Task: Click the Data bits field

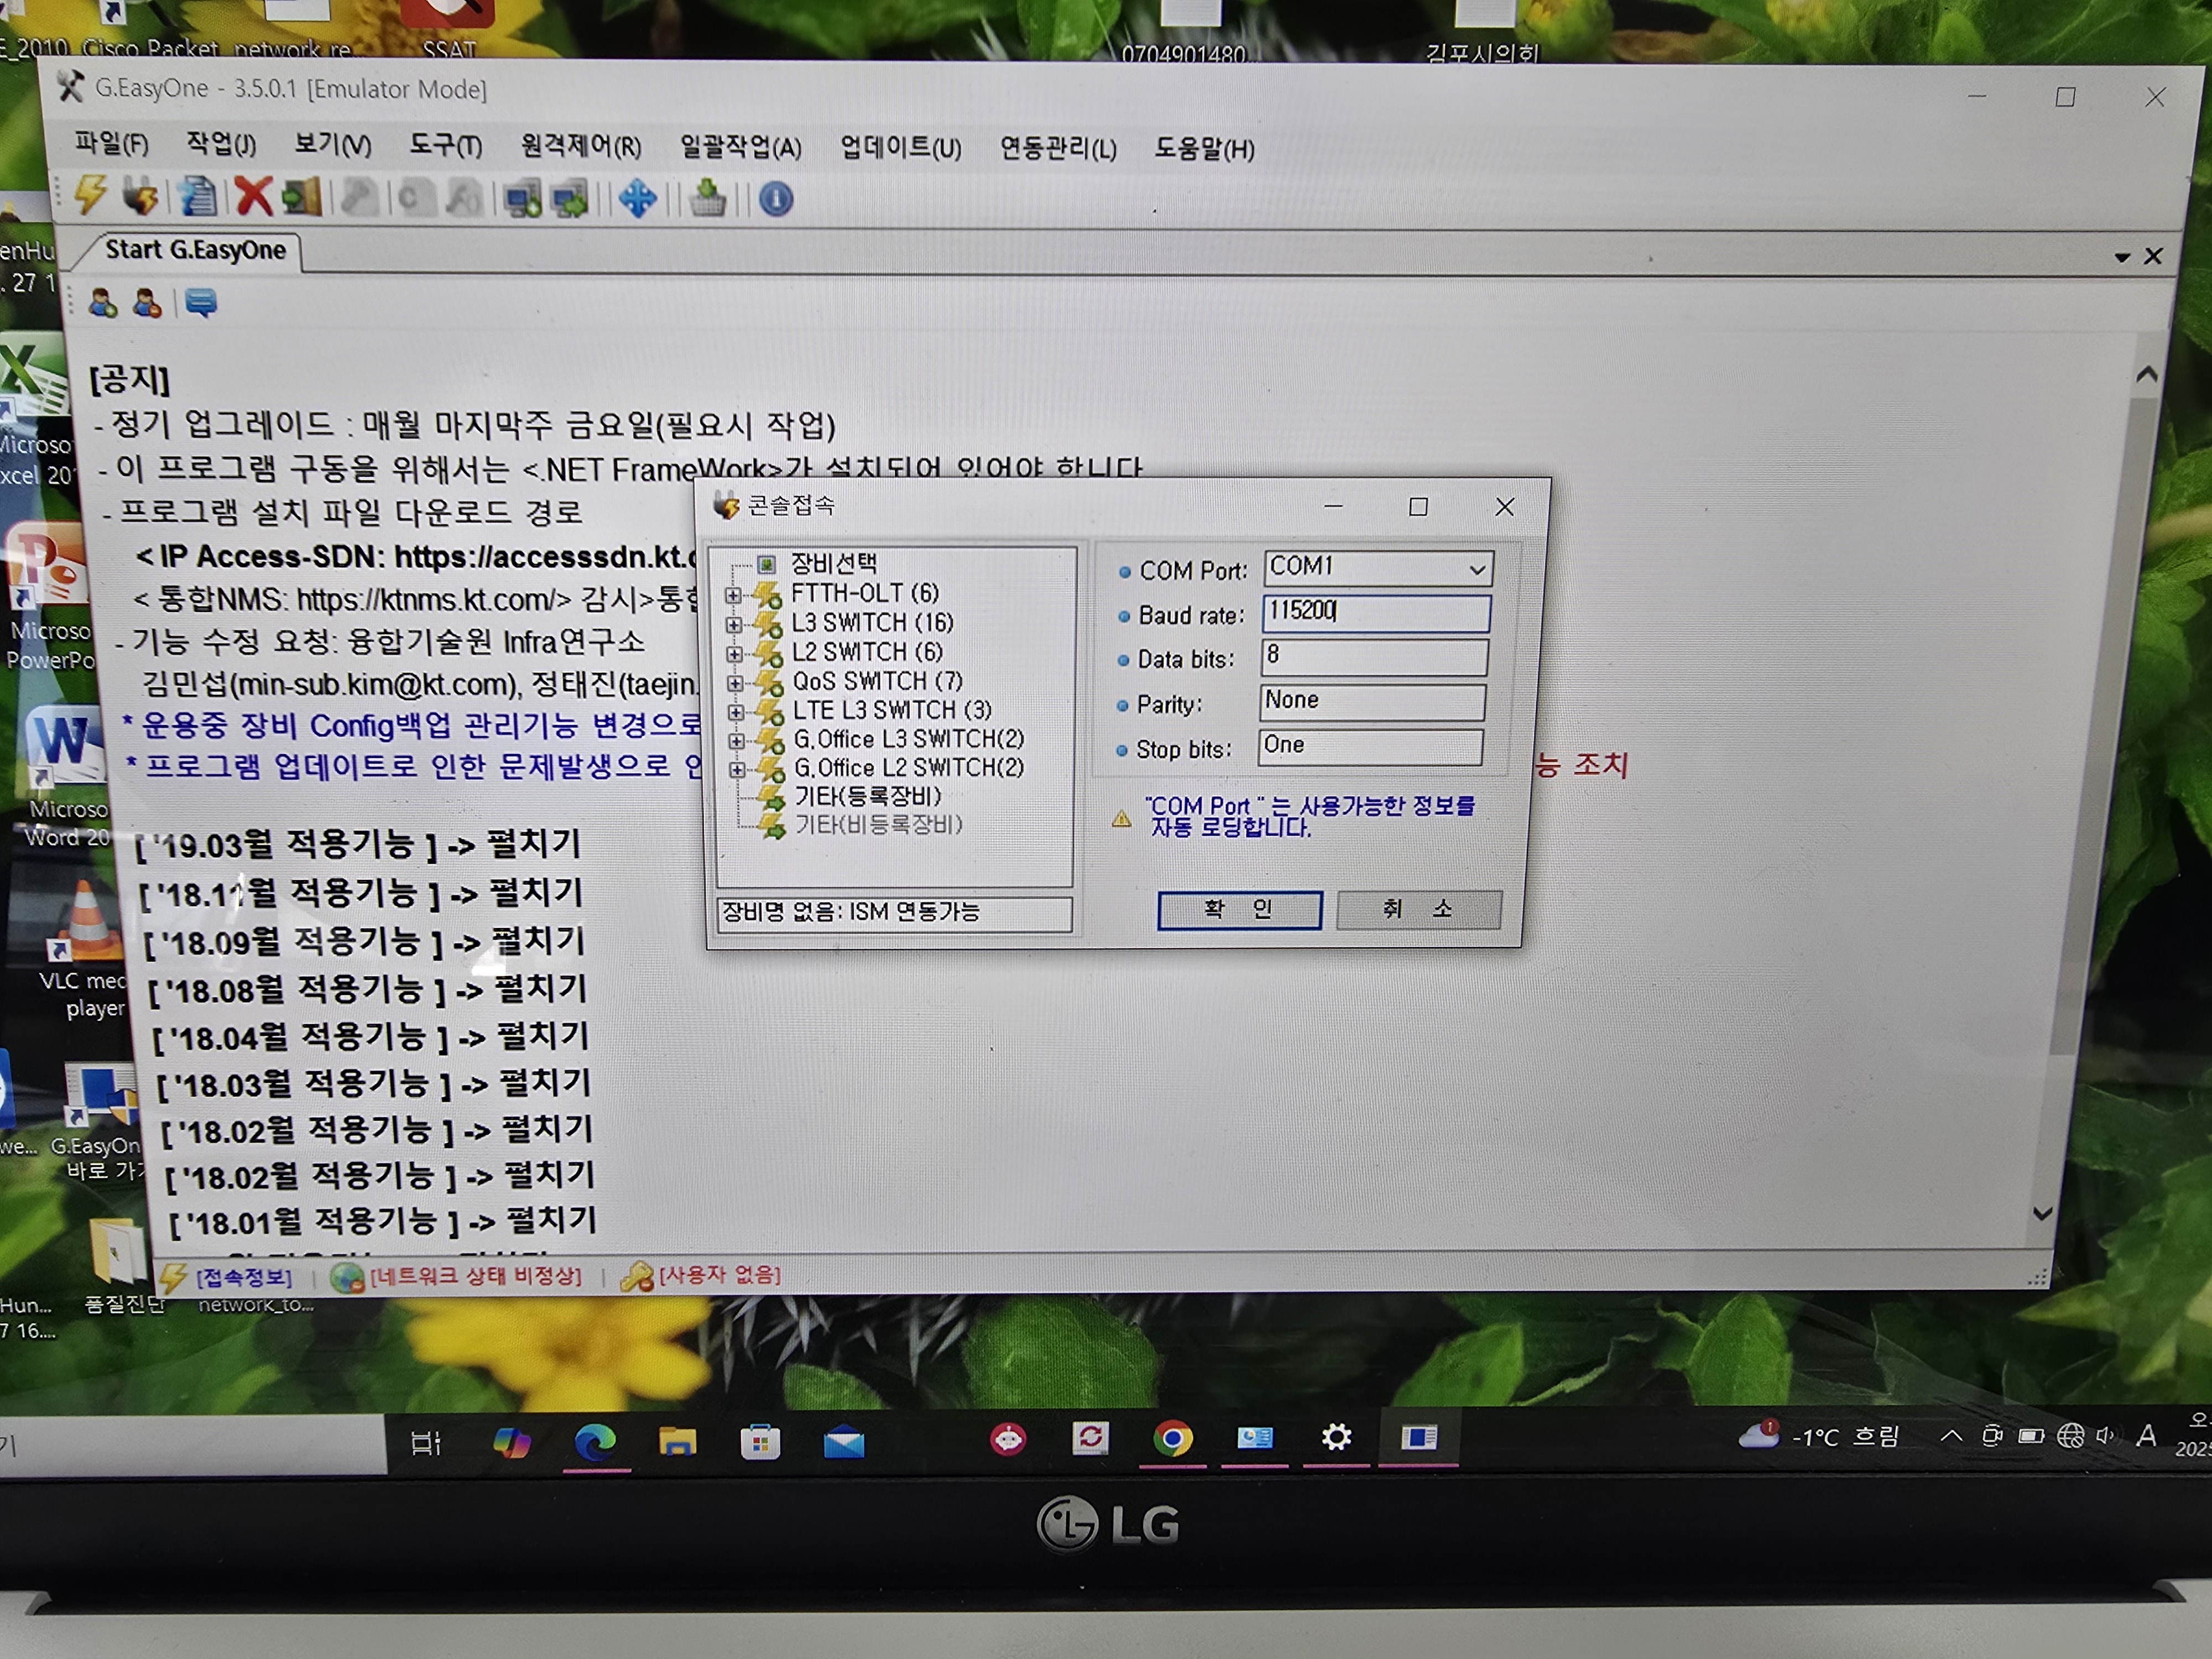Action: pos(1374,657)
